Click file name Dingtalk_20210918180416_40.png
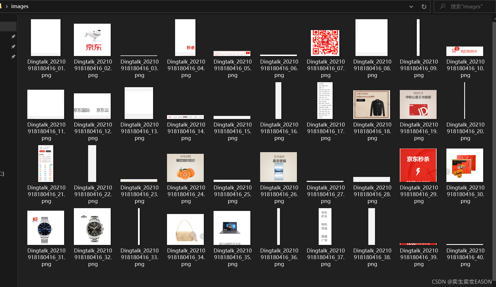 point(465,257)
